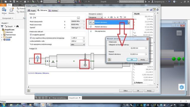The image size is (190, 107).
Task: Select Siła poprzeczna row in load list
Action: pos(109,31)
